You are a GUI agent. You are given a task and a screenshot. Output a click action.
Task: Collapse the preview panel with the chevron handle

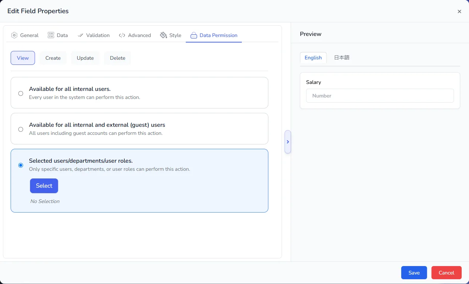[x=288, y=142]
